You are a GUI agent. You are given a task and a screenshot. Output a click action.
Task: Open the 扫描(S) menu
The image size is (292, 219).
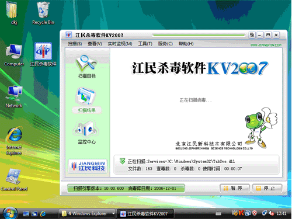point(75,44)
